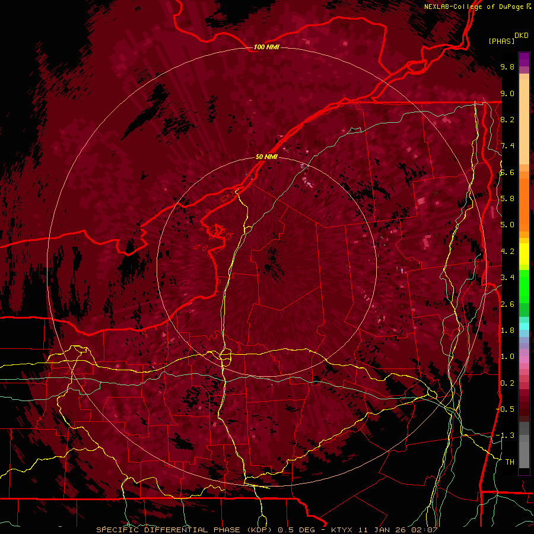Click the -1.3 value on the color scale
534x534 pixels.
pyautogui.click(x=505, y=436)
